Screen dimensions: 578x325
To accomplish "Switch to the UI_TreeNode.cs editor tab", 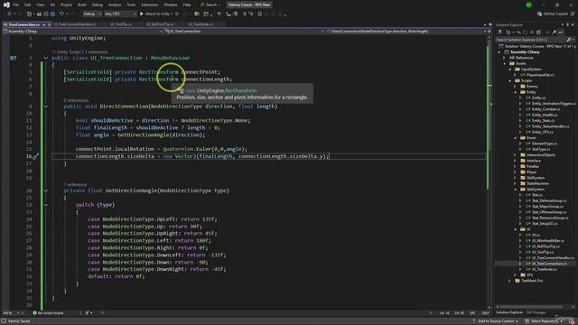I will (x=200, y=24).
